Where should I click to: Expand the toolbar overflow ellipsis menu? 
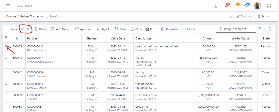coord(201,29)
